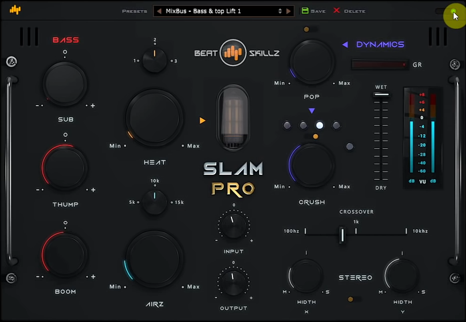Toggle the small switch above the Pop knob
Screen dimensions: 466x322
pos(309,29)
